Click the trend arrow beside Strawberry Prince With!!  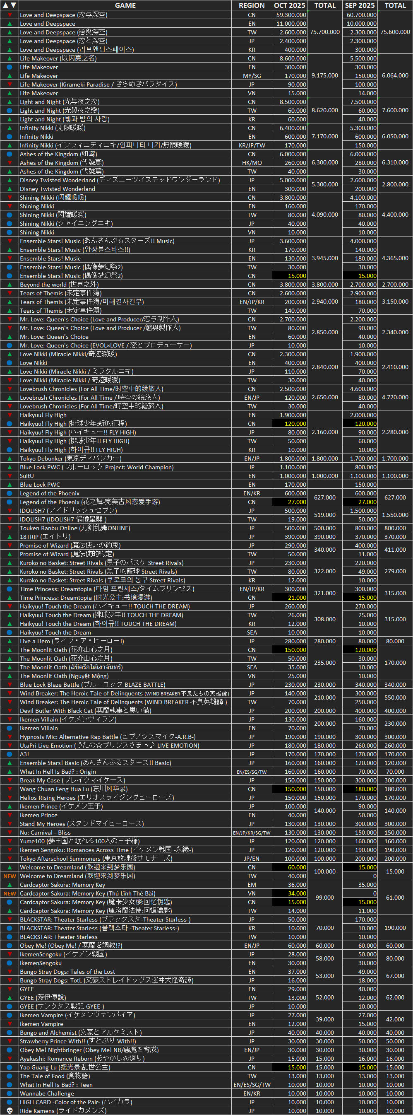pos(10,1041)
